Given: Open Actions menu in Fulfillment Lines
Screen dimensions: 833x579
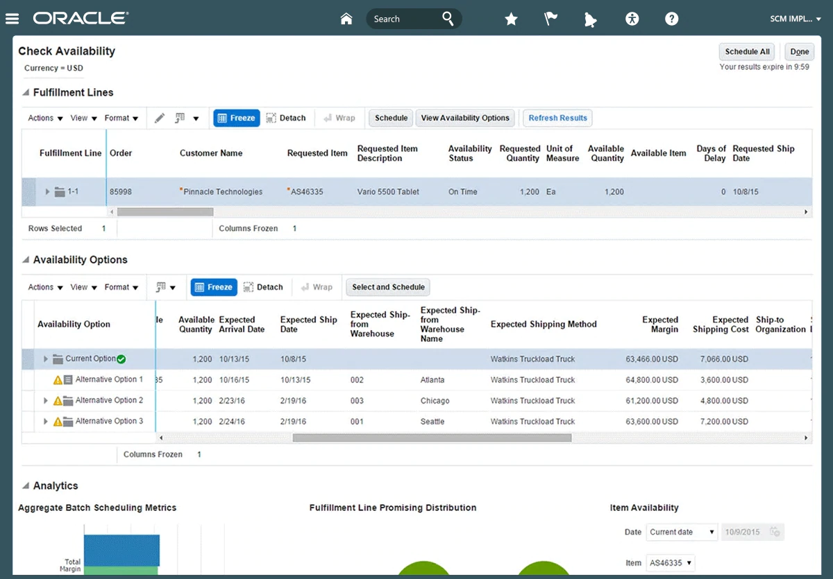Looking at the screenshot, I should coord(46,118).
